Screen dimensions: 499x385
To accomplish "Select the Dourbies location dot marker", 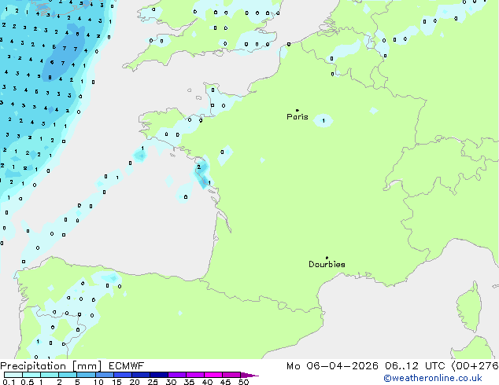I will [327, 258].
